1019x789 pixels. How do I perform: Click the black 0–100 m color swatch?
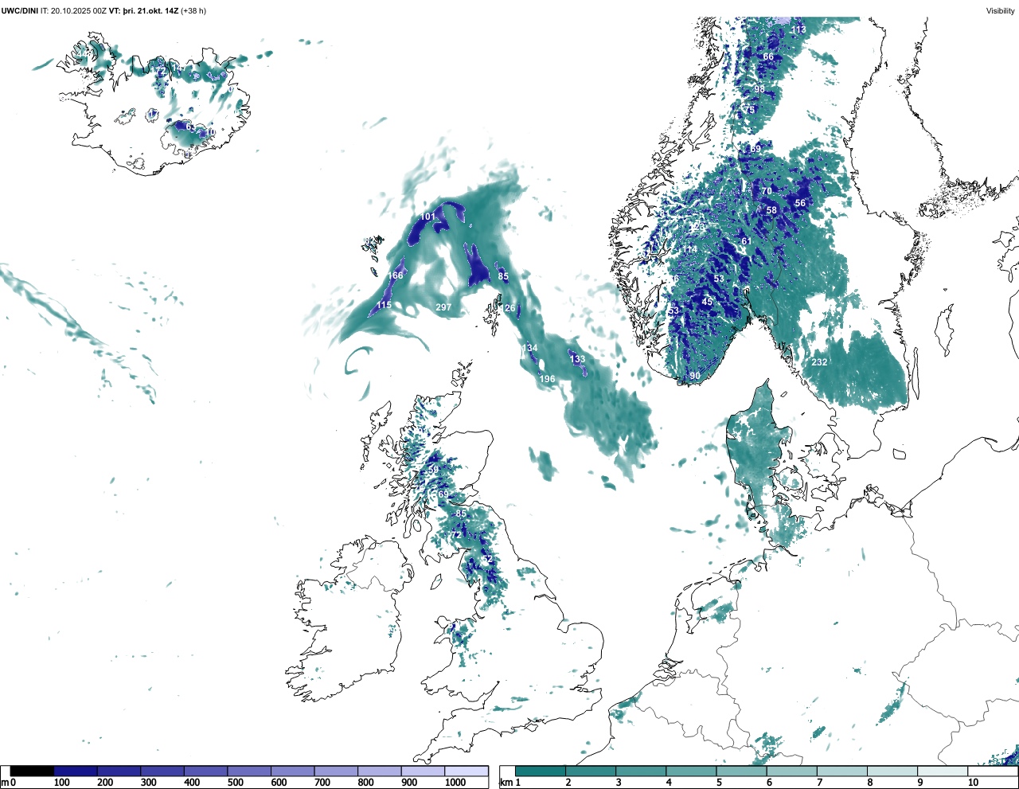tap(33, 771)
